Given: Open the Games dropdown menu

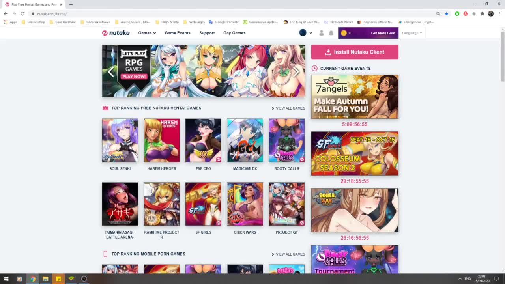Looking at the screenshot, I should pyautogui.click(x=147, y=33).
